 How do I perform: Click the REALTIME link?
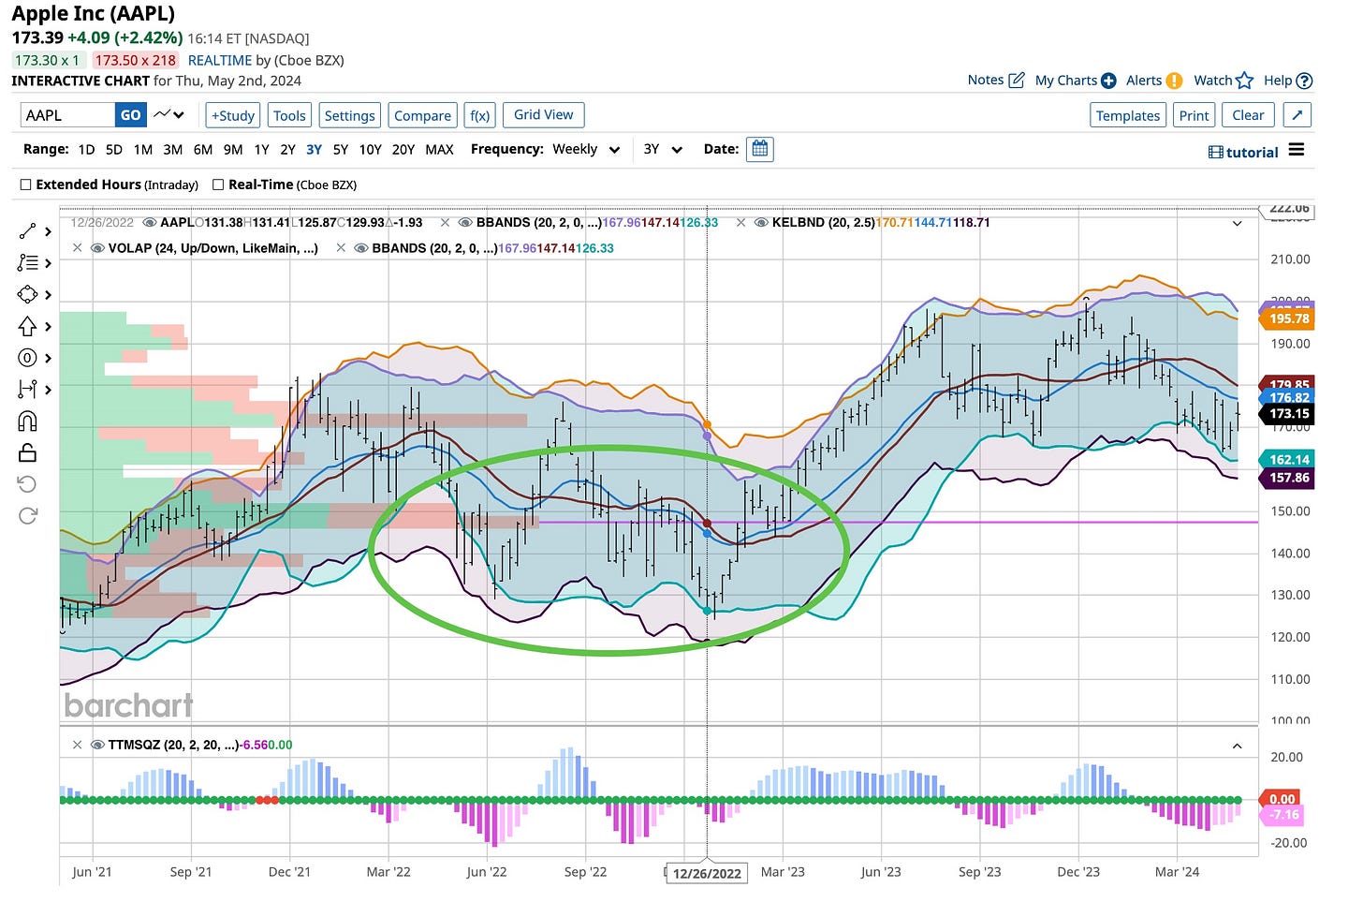click(x=220, y=60)
